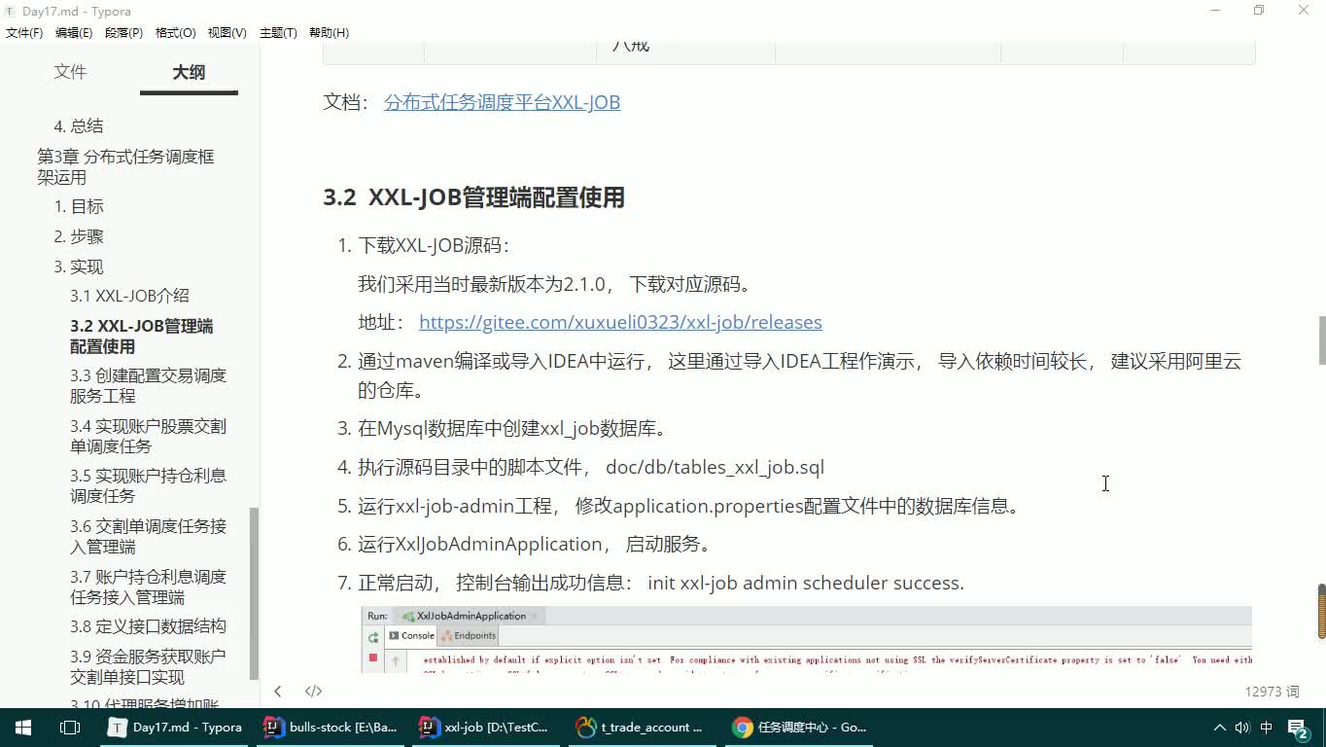Viewport: 1326px width, 747px height.
Task: Go to outline 3.1 XXL-JOB介绍
Action: (x=129, y=296)
